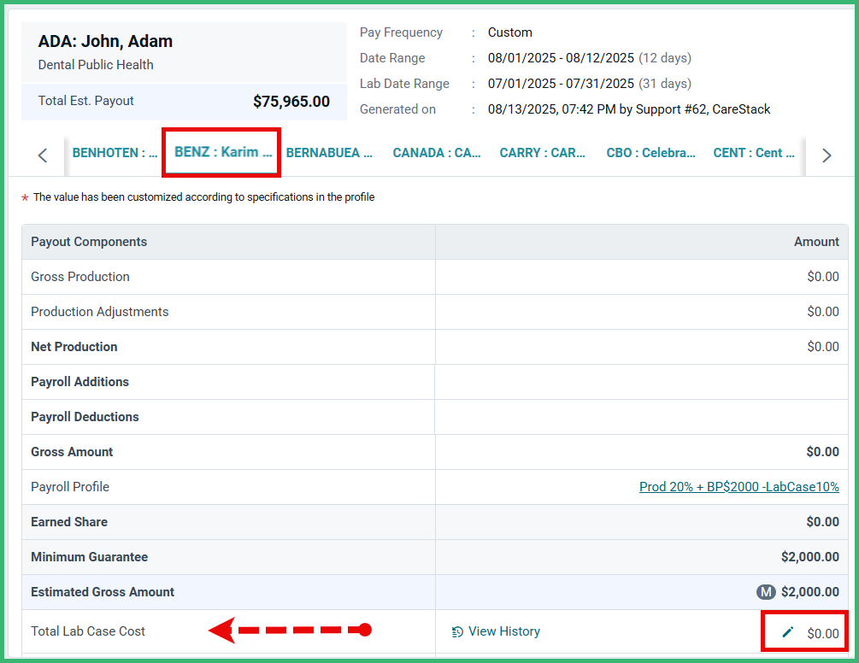859x663 pixels.
Task: Click the View History clock icon
Action: [x=457, y=632]
